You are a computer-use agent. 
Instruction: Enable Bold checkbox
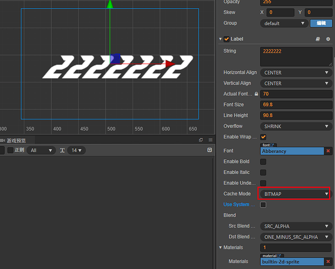tap(263, 161)
